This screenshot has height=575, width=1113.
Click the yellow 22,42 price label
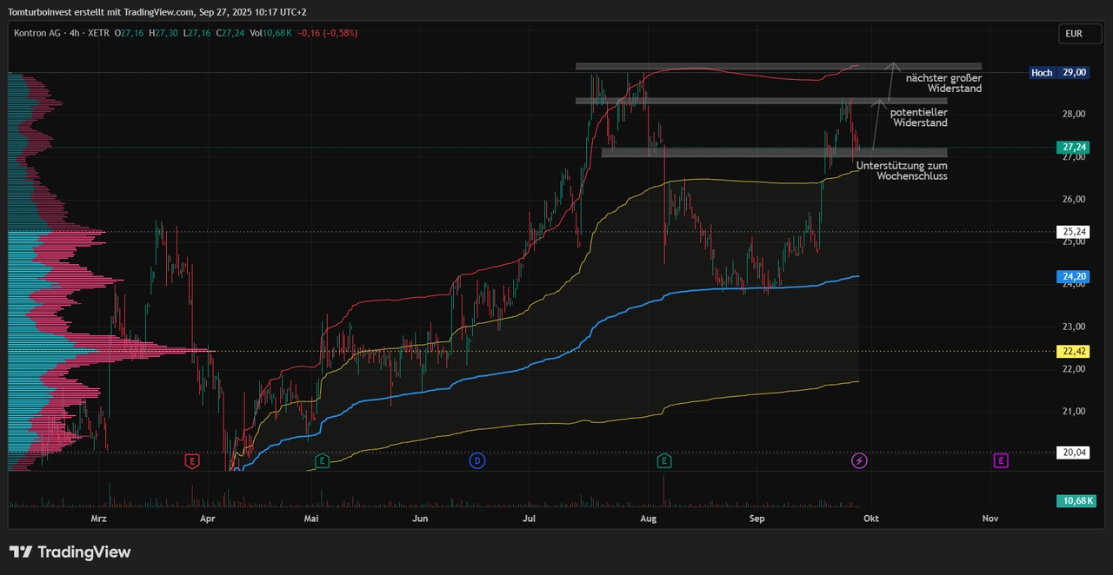point(1073,351)
